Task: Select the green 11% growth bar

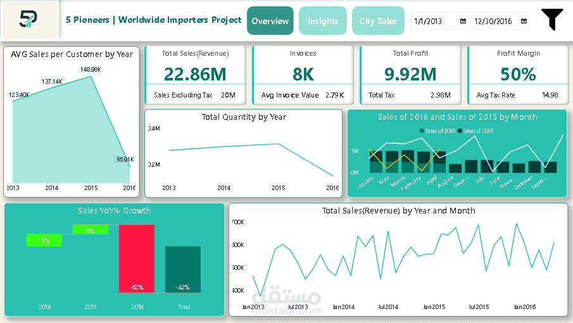Action: pyautogui.click(x=44, y=240)
